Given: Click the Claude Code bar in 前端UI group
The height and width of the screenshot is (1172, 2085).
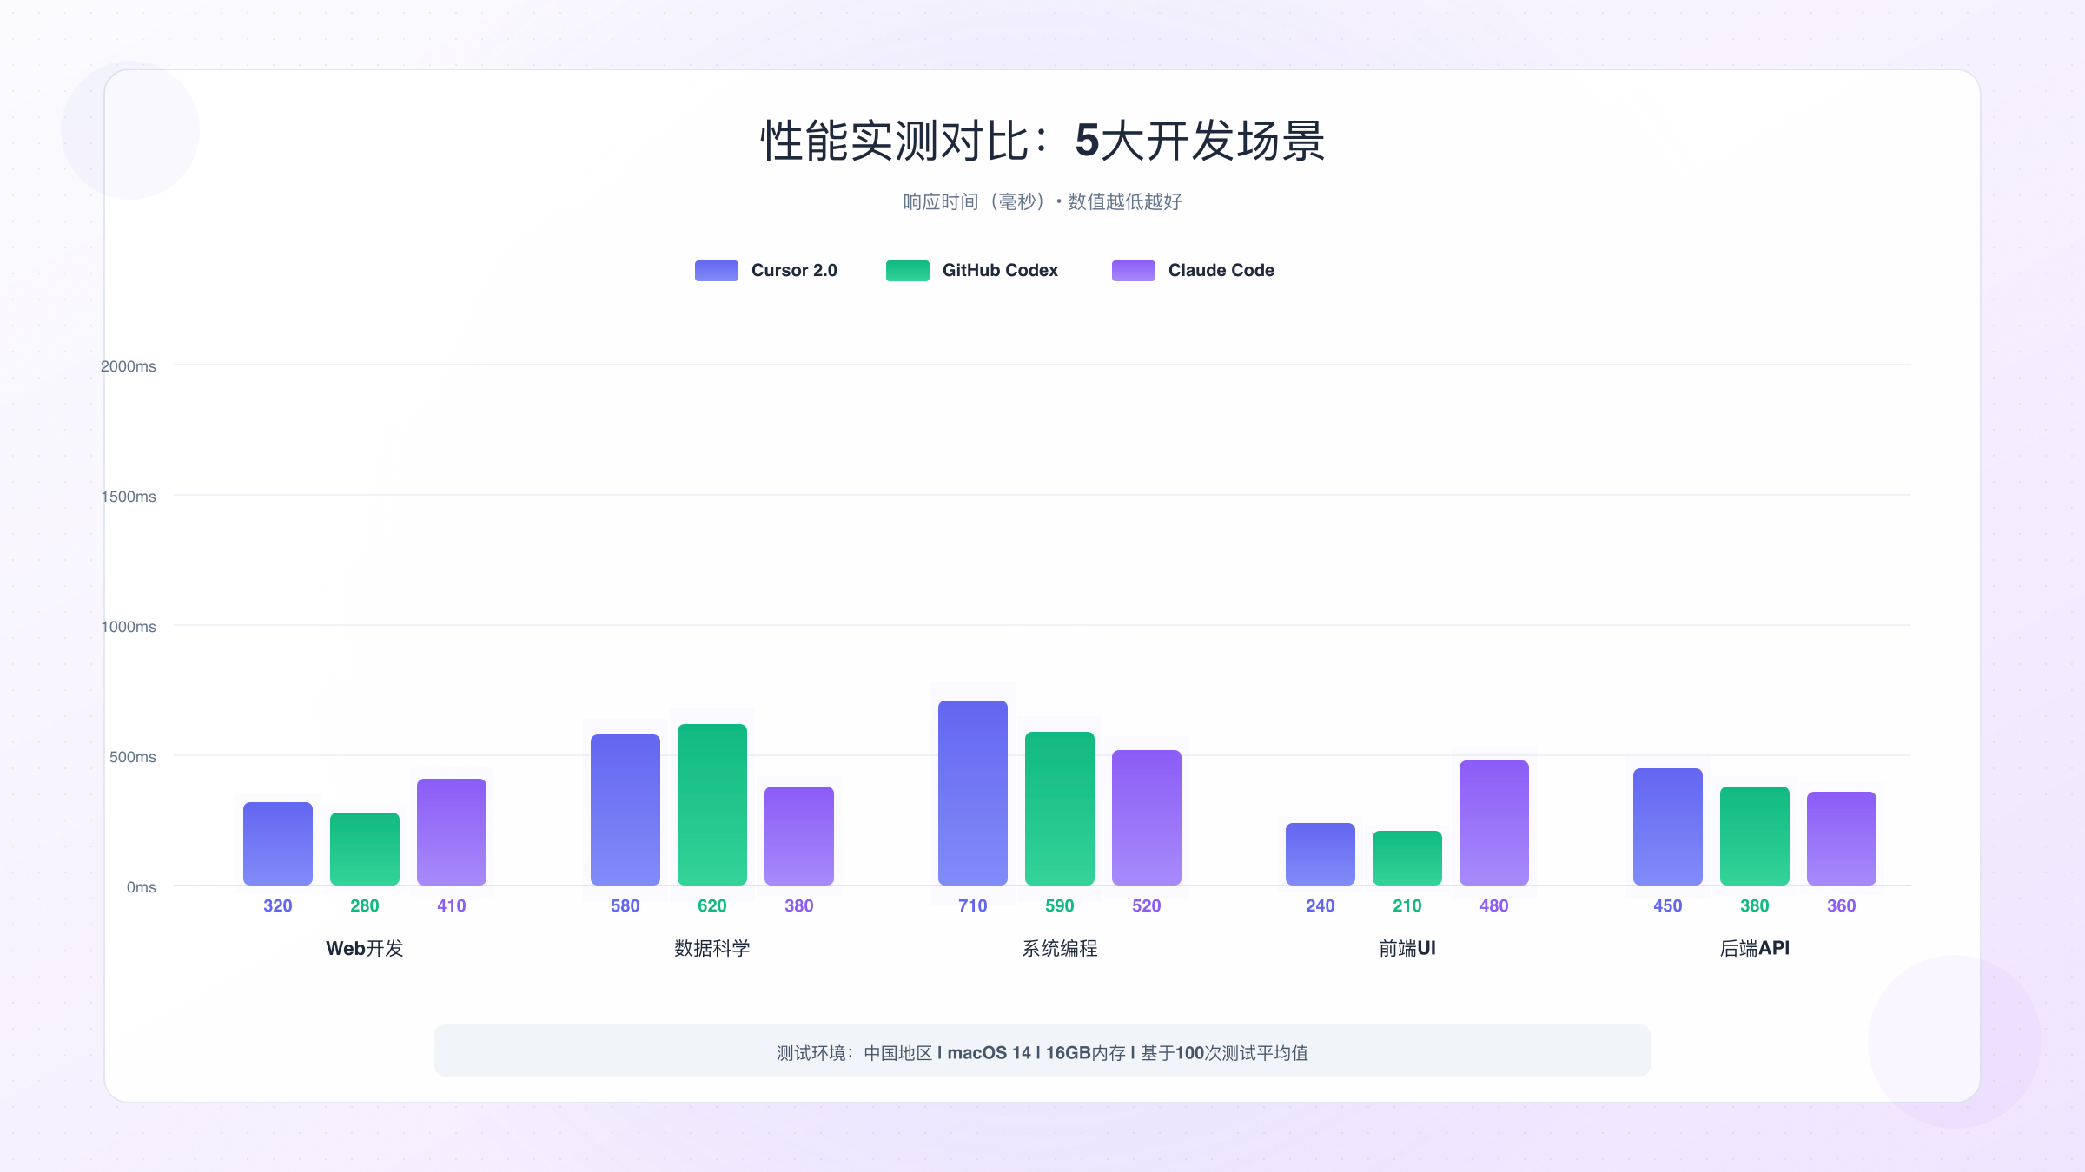Looking at the screenshot, I should [1495, 825].
